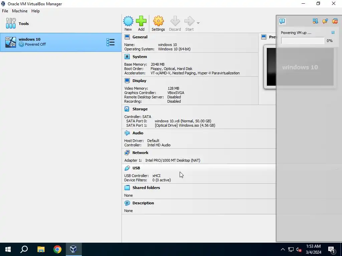This screenshot has width=342, height=256.
Task: Open the Help menu
Action: pos(35,11)
